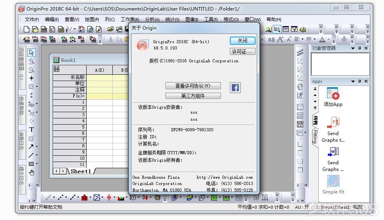Image resolution: width=384 pixels, height=220 pixels.
Task: Expand the New Function plot dropdown arrow
Action: click(75, 29)
